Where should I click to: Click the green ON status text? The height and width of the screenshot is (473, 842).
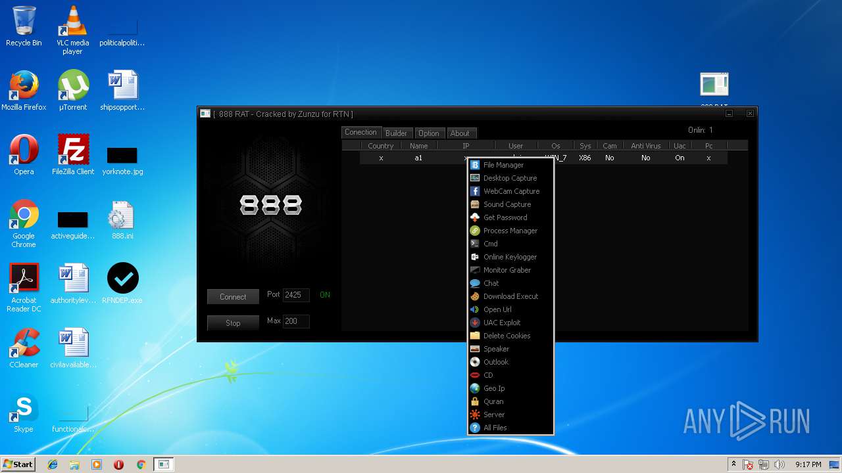click(325, 295)
